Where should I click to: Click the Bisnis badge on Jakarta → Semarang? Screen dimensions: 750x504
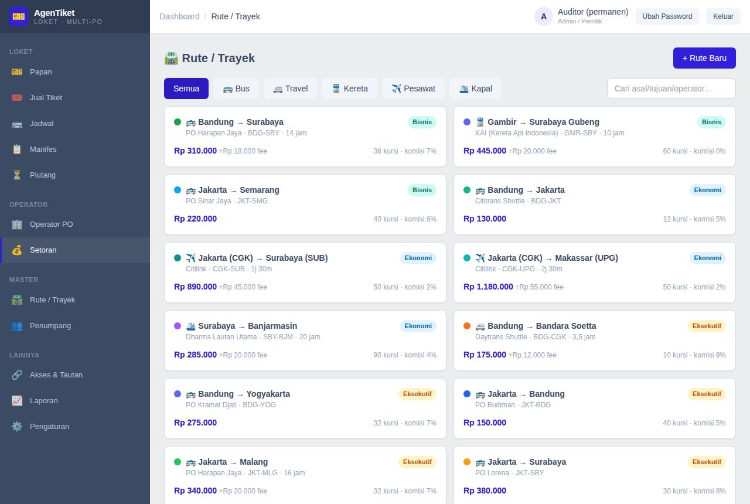tap(422, 190)
